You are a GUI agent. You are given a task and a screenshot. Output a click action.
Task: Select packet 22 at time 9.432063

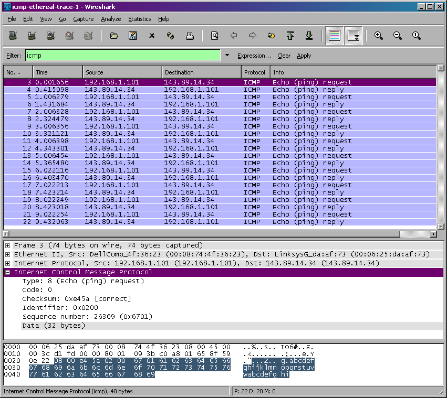point(220,222)
